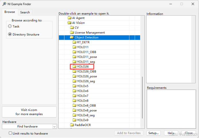This screenshot has height=138, width=199.
Task: Select the YOLO11_OBB label
Action: [86, 52]
